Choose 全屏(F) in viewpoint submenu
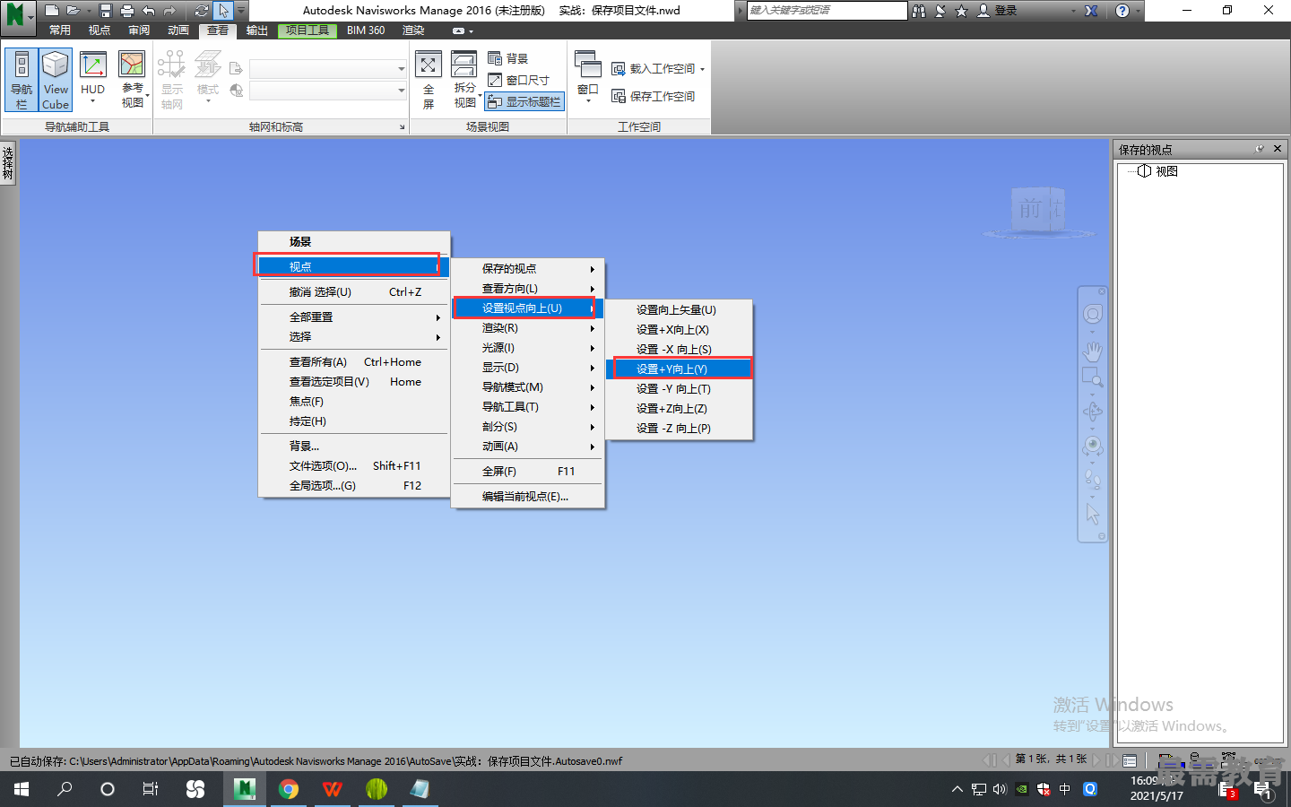Image resolution: width=1291 pixels, height=807 pixels. [x=528, y=472]
